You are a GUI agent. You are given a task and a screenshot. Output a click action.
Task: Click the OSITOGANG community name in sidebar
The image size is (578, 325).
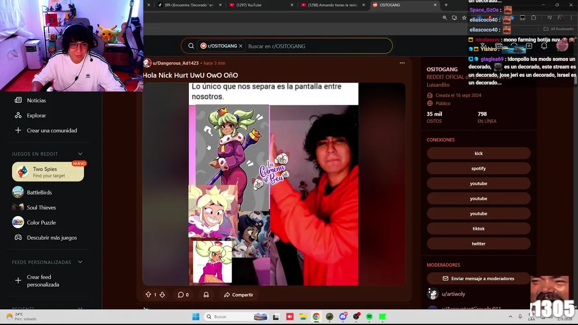442,69
